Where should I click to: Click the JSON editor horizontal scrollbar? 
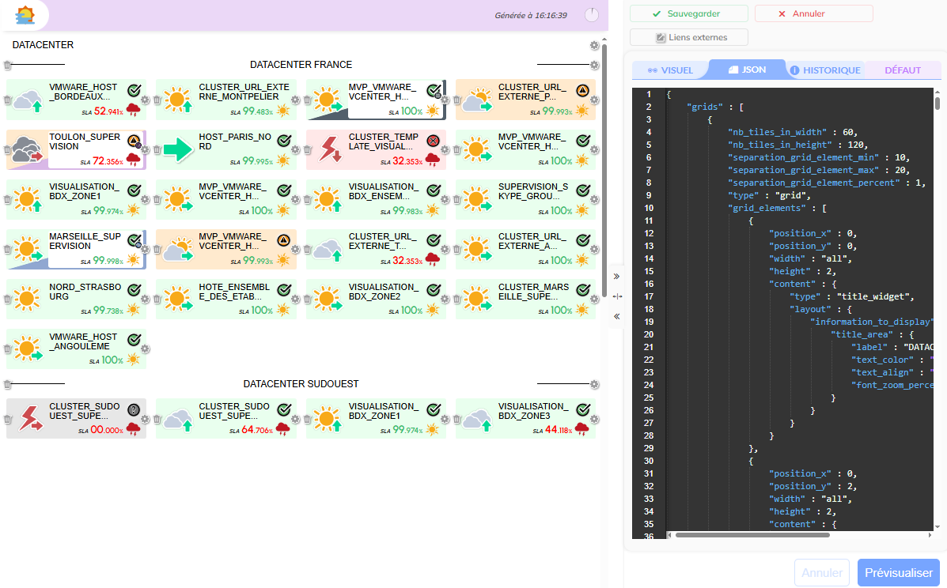pos(752,535)
